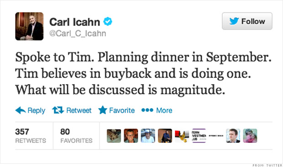Select the avatar with white hat
The width and height of the screenshot is (283, 167).
[148, 136]
